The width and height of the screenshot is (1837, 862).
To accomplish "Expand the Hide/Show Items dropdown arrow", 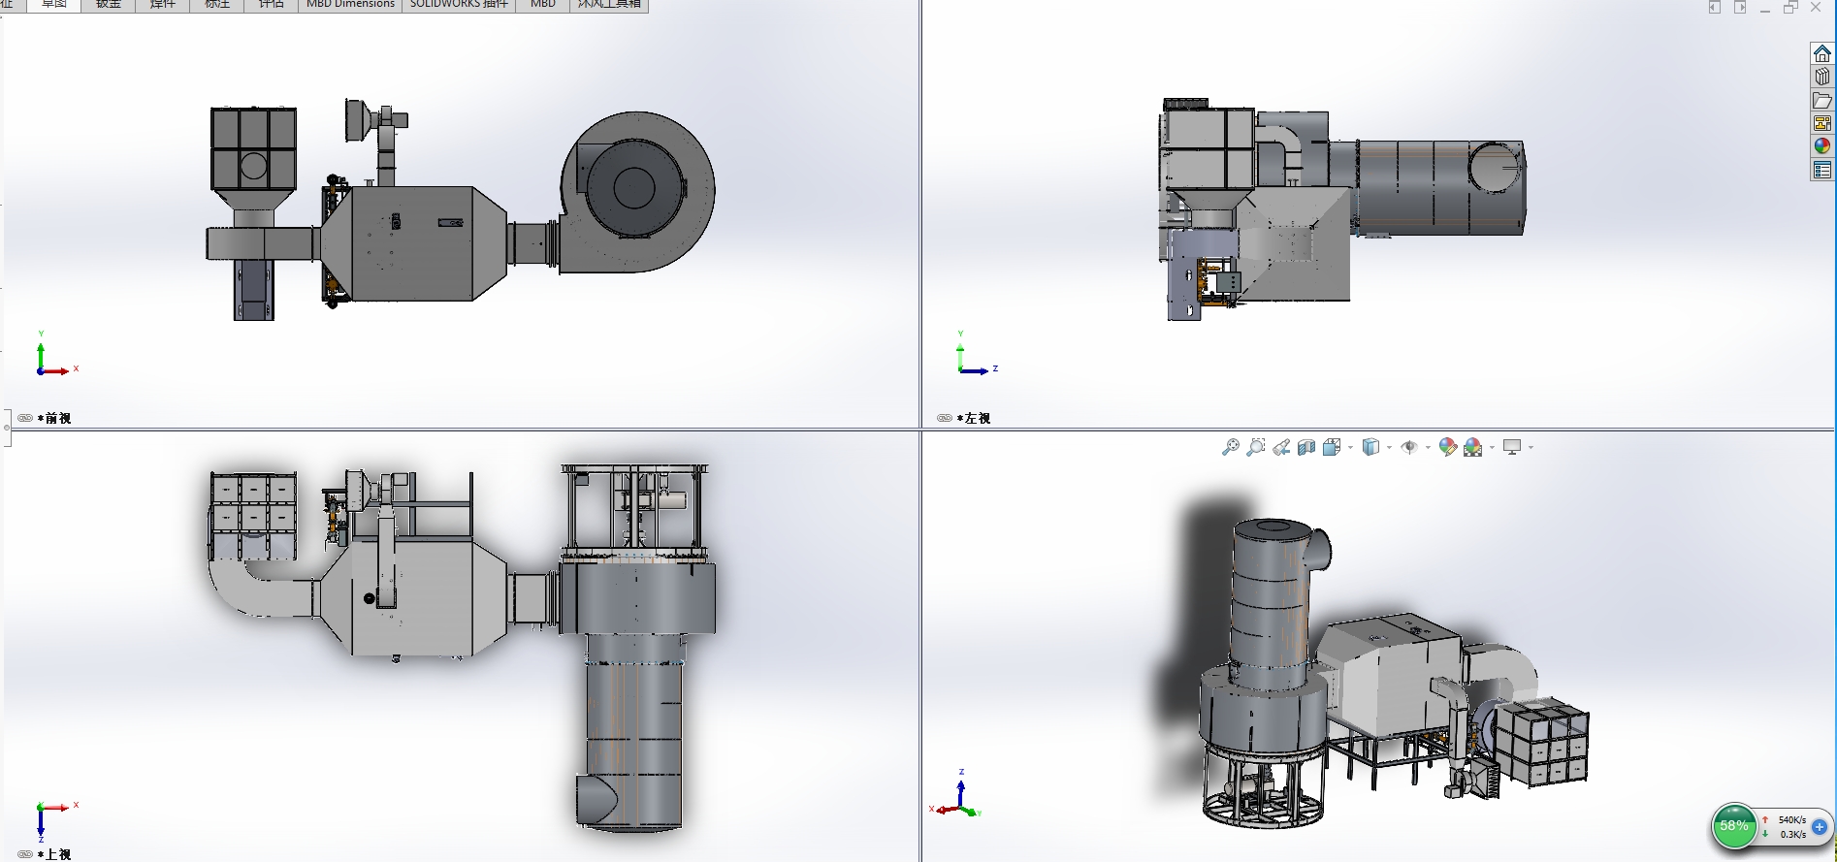I will [1428, 447].
